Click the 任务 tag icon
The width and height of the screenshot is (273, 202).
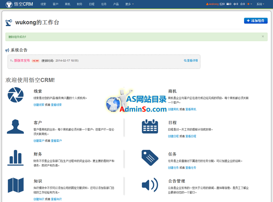click(x=150, y=158)
